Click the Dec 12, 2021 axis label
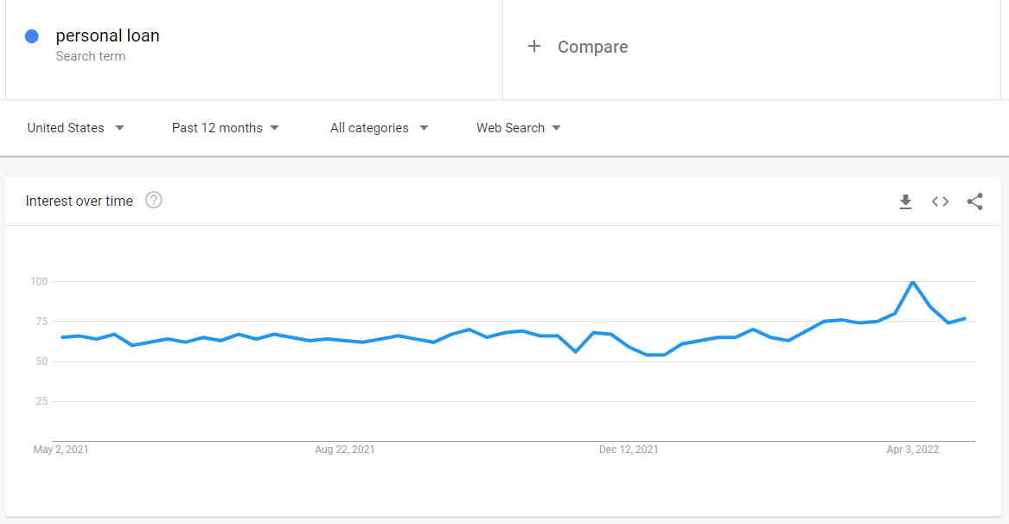 (629, 450)
